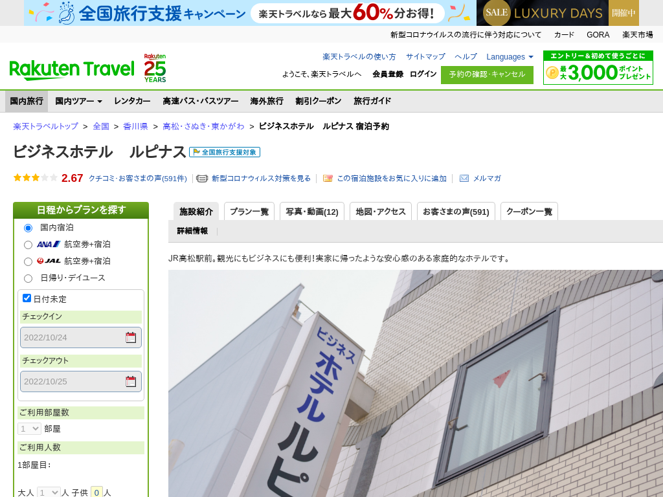
Task: Open the LUXURY DAYS sale banner
Action: click(x=557, y=13)
